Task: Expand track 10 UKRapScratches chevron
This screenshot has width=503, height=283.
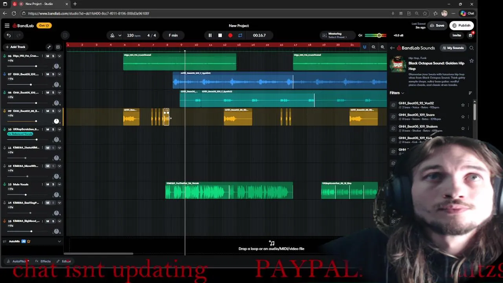Action: (x=59, y=129)
